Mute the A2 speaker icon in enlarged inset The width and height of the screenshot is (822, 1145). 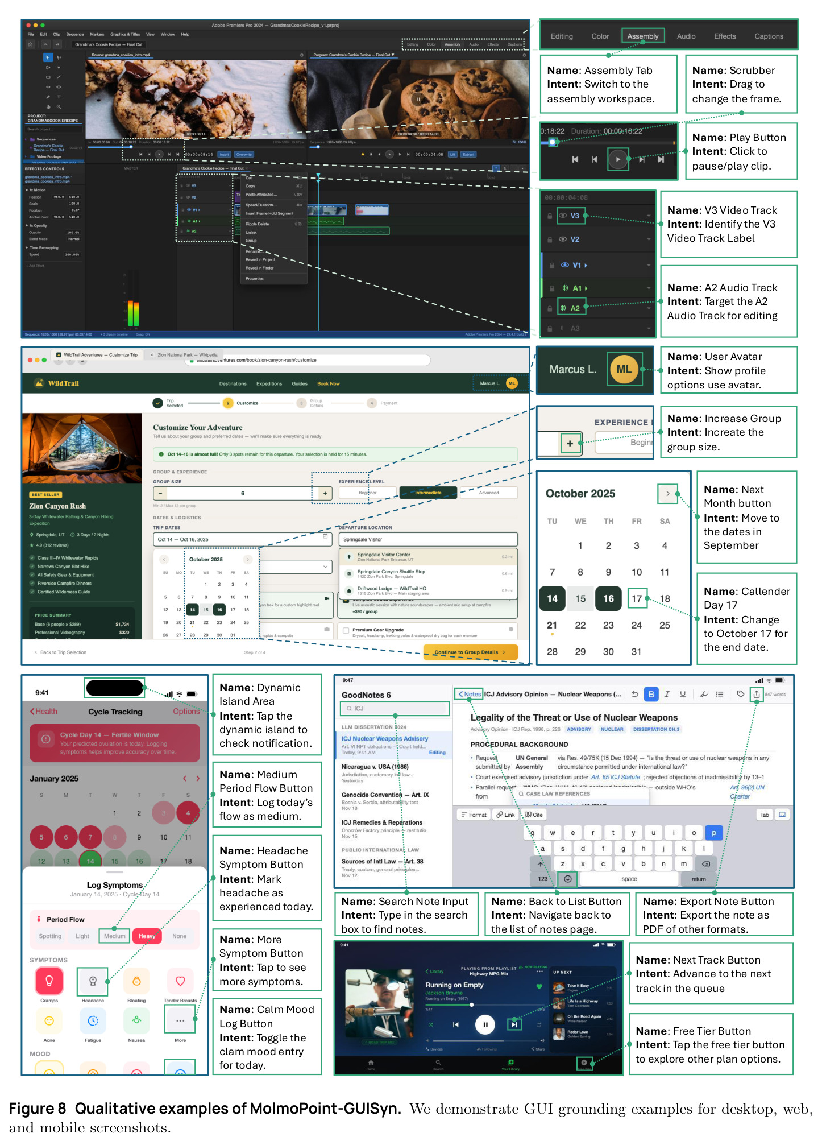pos(563,308)
